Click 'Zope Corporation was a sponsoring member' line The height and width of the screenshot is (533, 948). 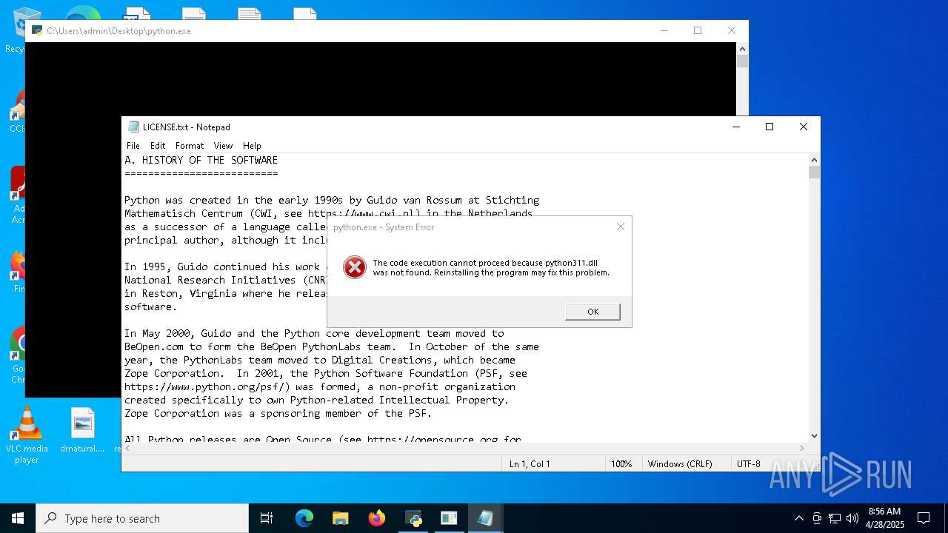click(x=278, y=413)
